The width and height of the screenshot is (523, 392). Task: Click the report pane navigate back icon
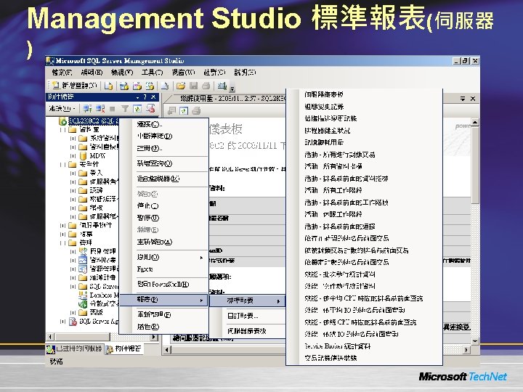[171, 110]
